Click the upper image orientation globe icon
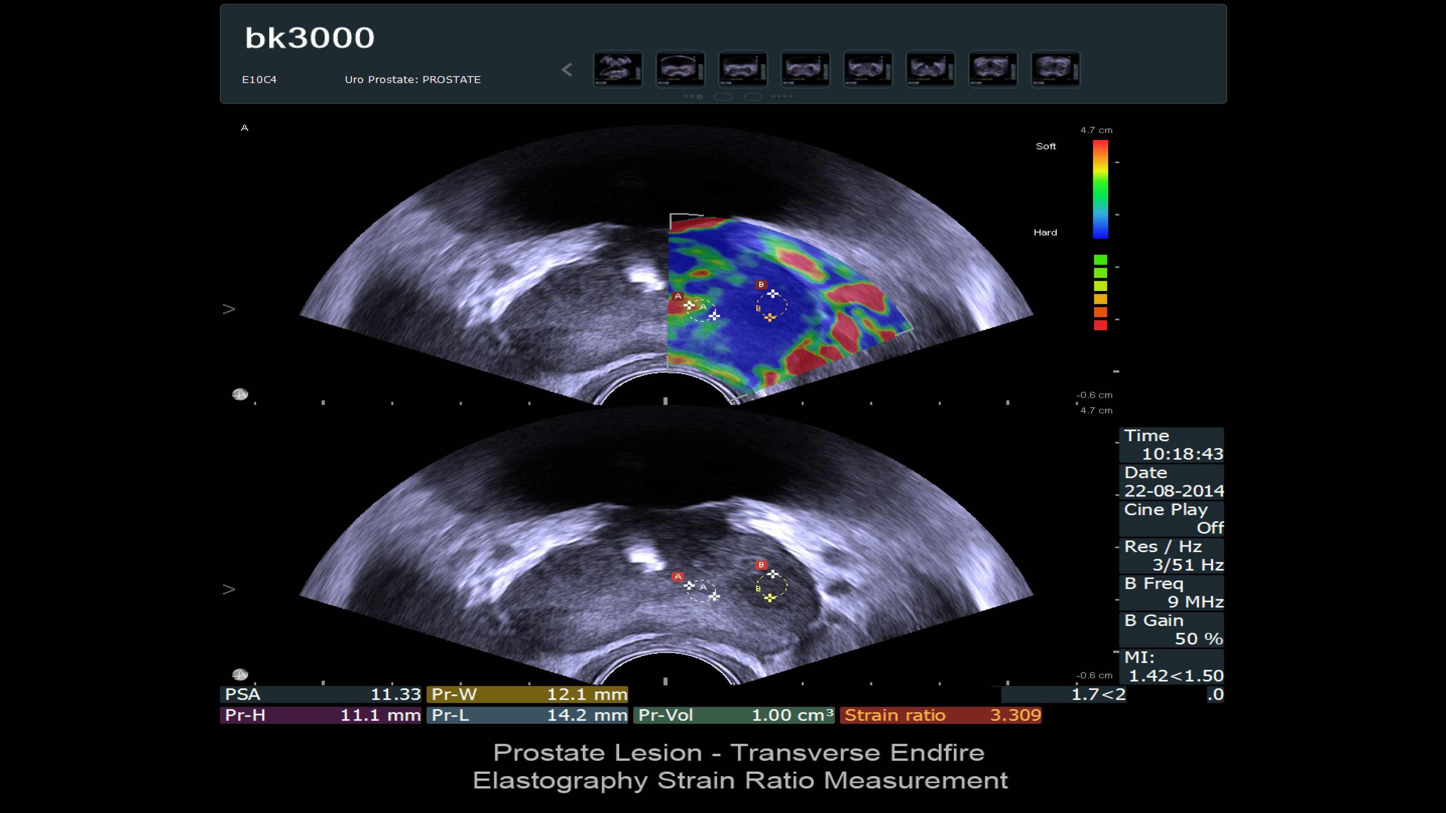Image resolution: width=1446 pixels, height=813 pixels. click(x=240, y=394)
